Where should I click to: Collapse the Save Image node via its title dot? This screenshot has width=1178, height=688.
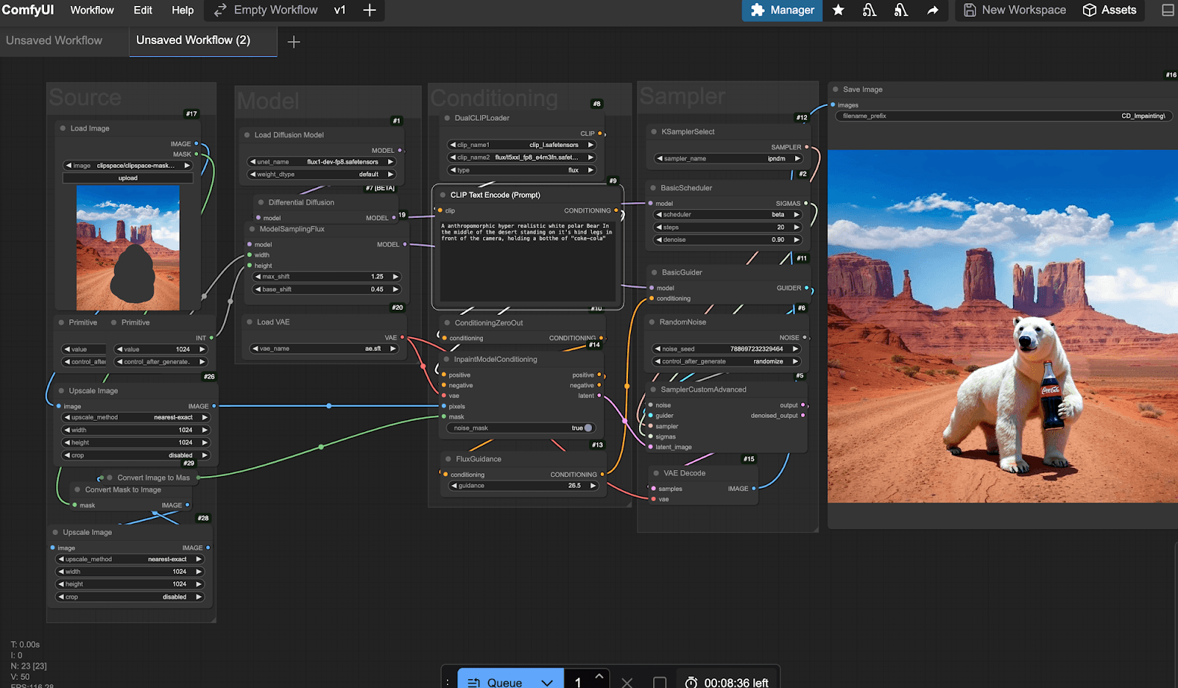coord(836,89)
